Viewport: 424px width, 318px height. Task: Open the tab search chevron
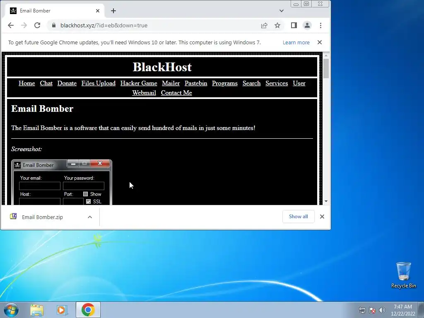coord(282,11)
